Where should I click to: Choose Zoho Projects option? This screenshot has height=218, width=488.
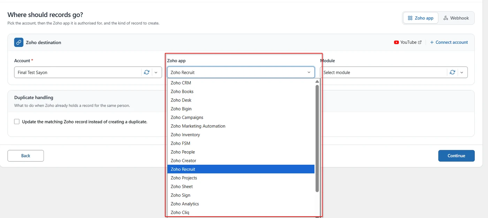[x=241, y=178]
